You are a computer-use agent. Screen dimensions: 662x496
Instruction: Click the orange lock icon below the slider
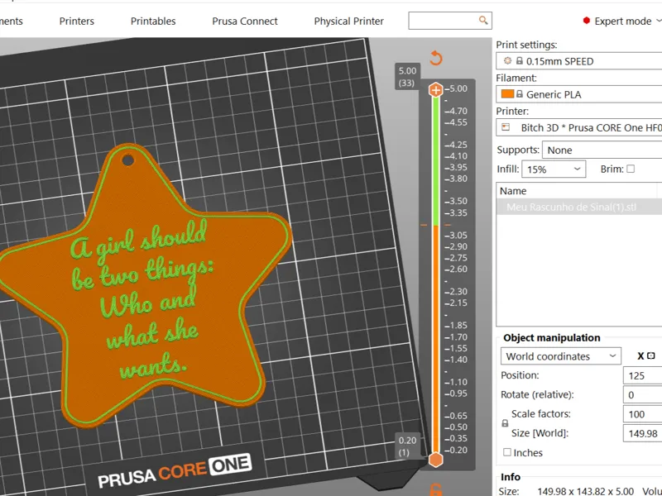tap(436, 489)
